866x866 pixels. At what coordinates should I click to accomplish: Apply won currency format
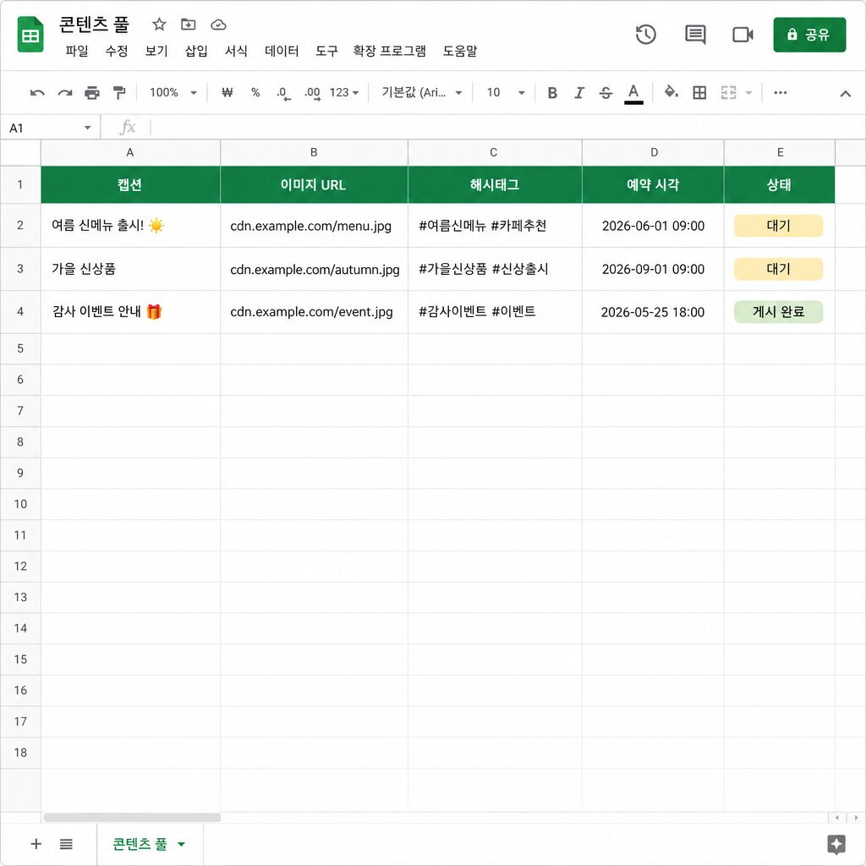pos(227,92)
